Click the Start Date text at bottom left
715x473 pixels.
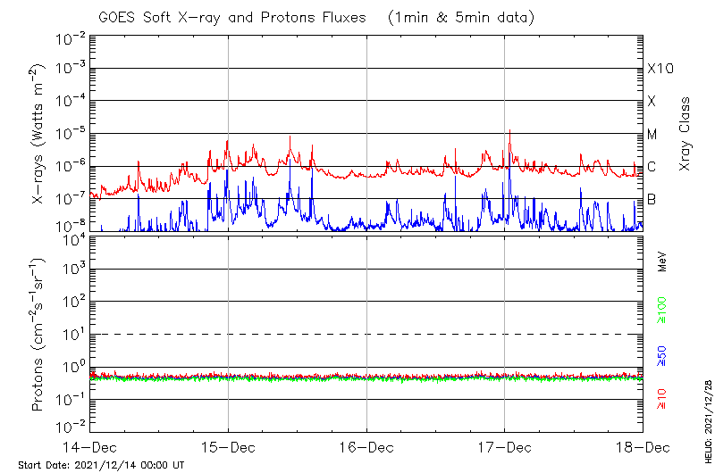(101, 465)
